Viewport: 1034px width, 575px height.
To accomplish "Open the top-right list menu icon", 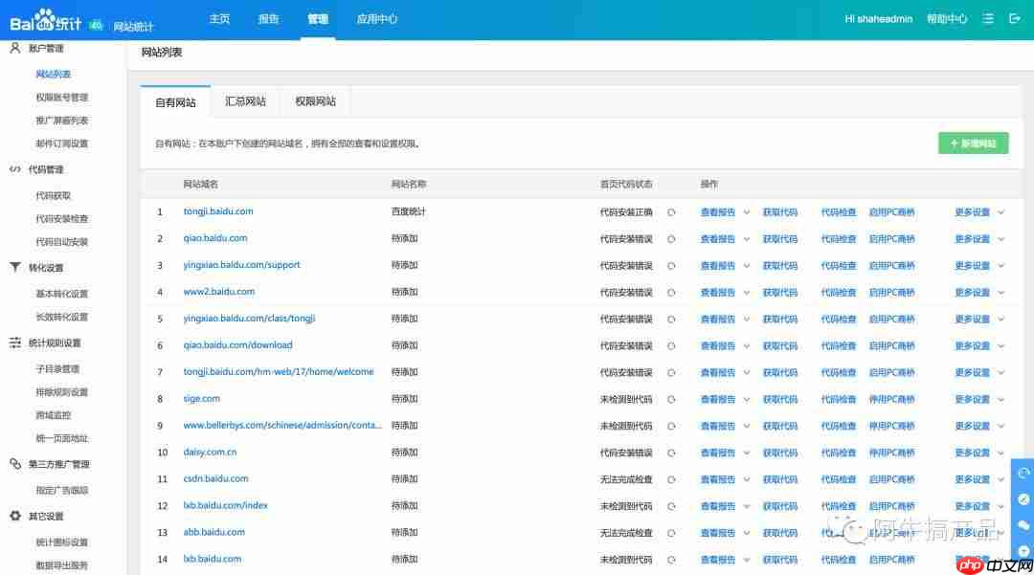I will pos(988,19).
